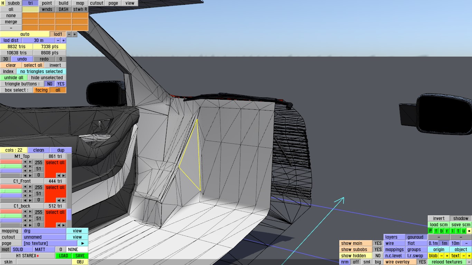
Task: Select right view button 'r'
Action: 447,231
